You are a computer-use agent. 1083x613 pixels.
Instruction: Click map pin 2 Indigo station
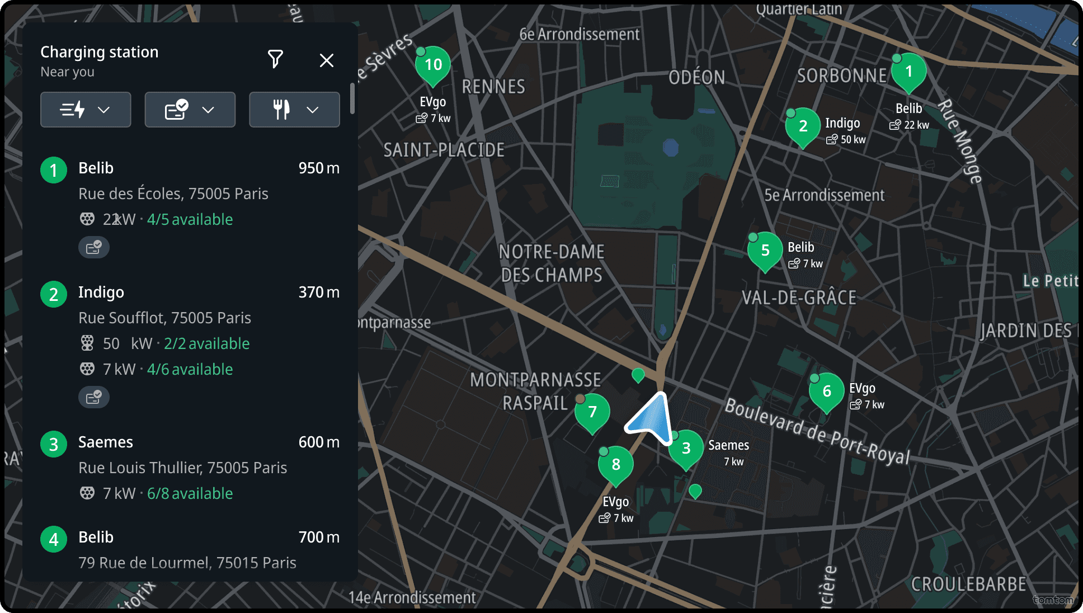tap(803, 126)
